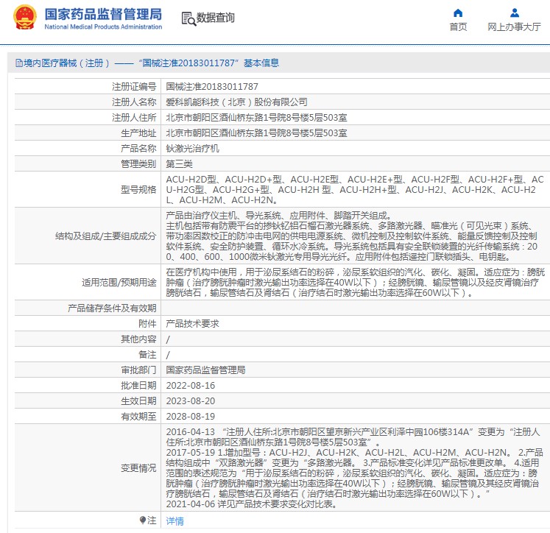Select the ACU-H2D型 model list text
The image size is (550, 533).
(355, 190)
